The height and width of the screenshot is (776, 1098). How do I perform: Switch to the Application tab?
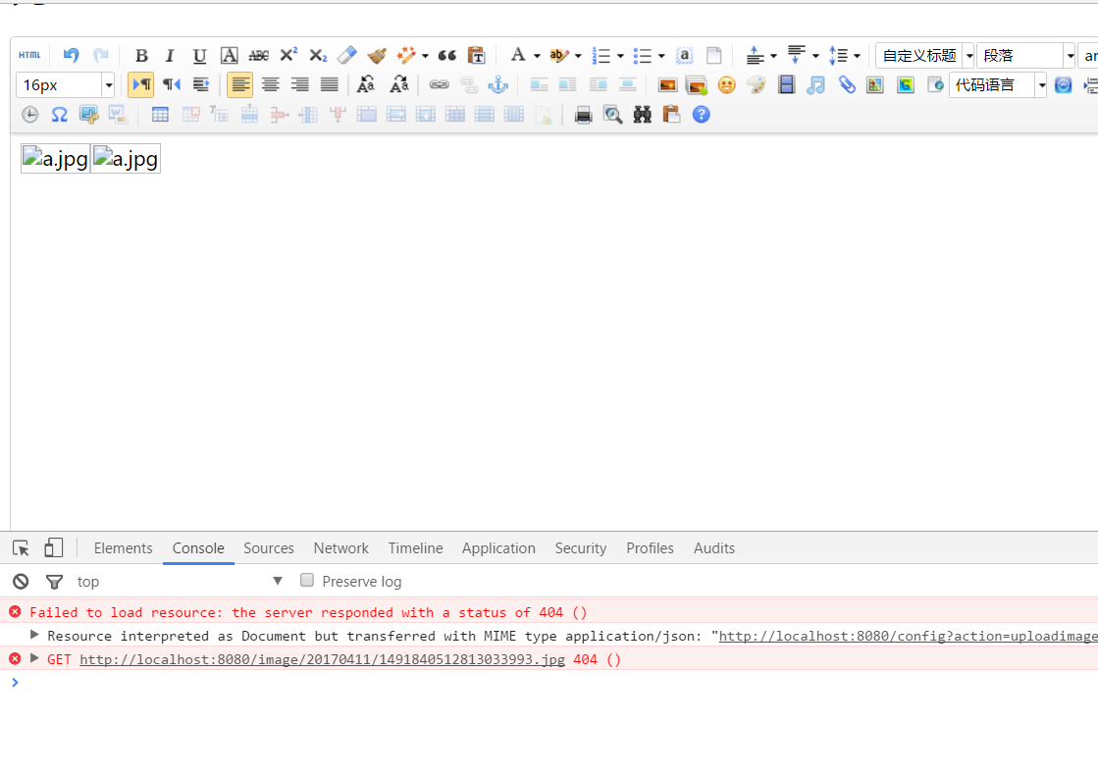coord(498,548)
